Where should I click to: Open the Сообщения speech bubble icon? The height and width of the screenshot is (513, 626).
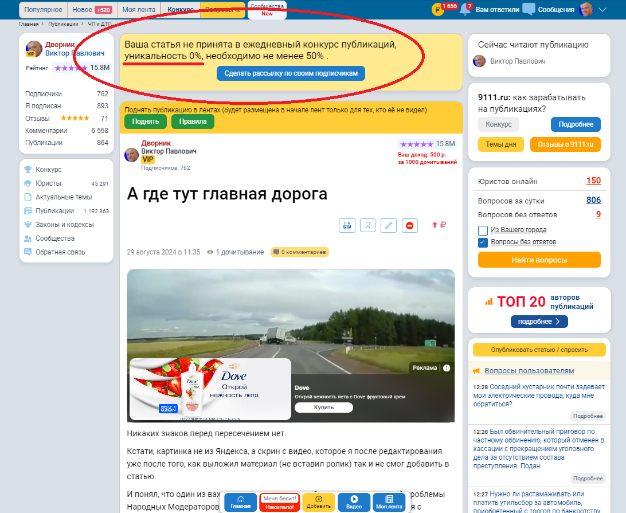(529, 9)
